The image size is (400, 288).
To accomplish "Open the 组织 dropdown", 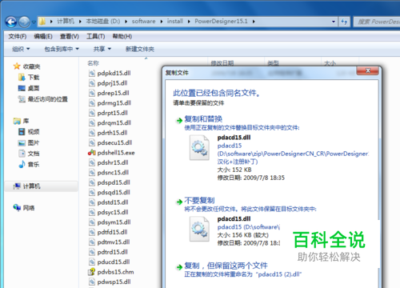I will point(21,49).
